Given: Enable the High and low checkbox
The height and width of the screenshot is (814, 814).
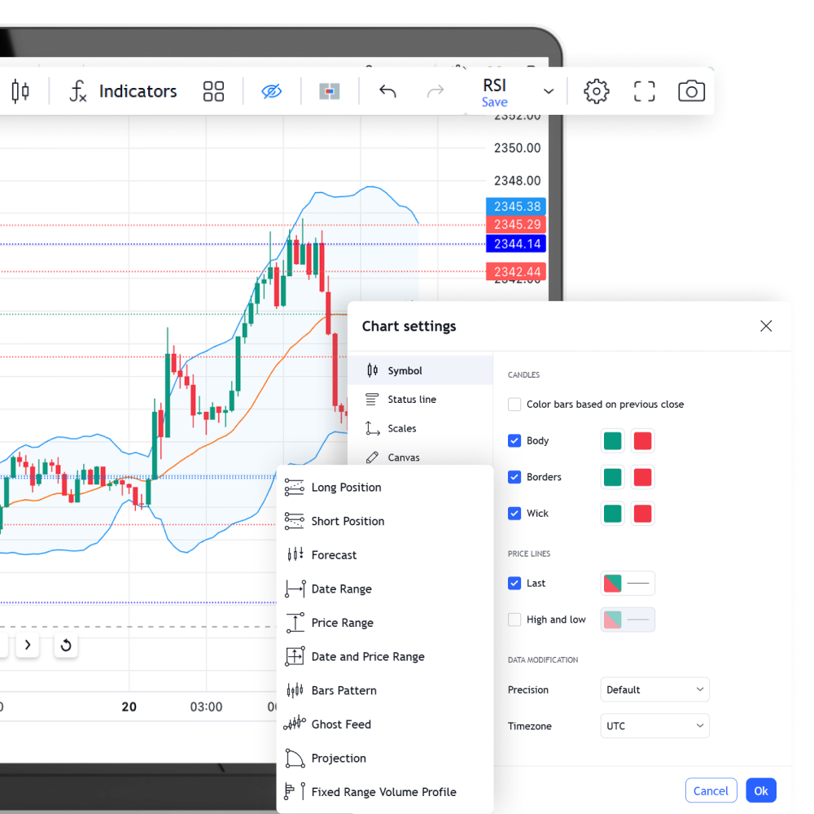Looking at the screenshot, I should tap(514, 619).
